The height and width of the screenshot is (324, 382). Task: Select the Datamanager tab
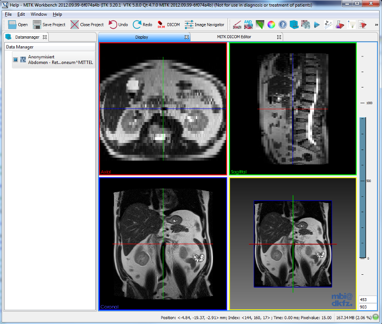(x=27, y=37)
